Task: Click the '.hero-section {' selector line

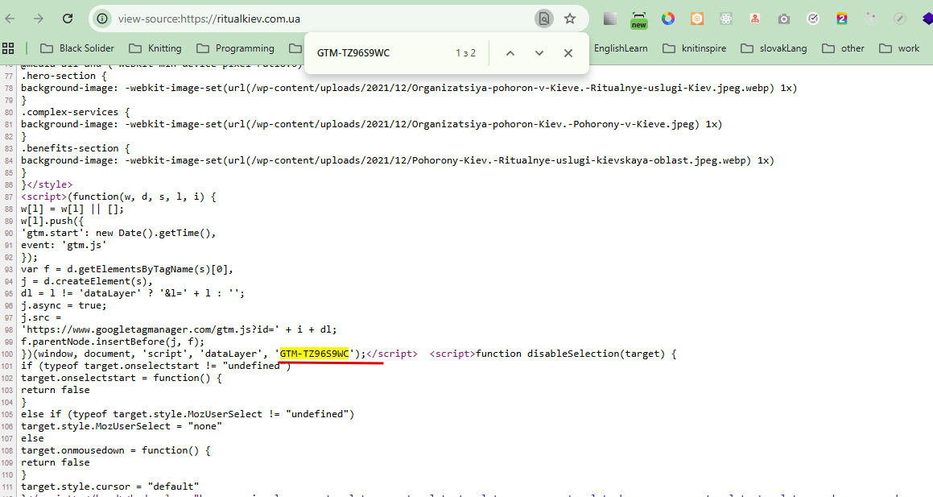Action: pyautogui.click(x=64, y=77)
